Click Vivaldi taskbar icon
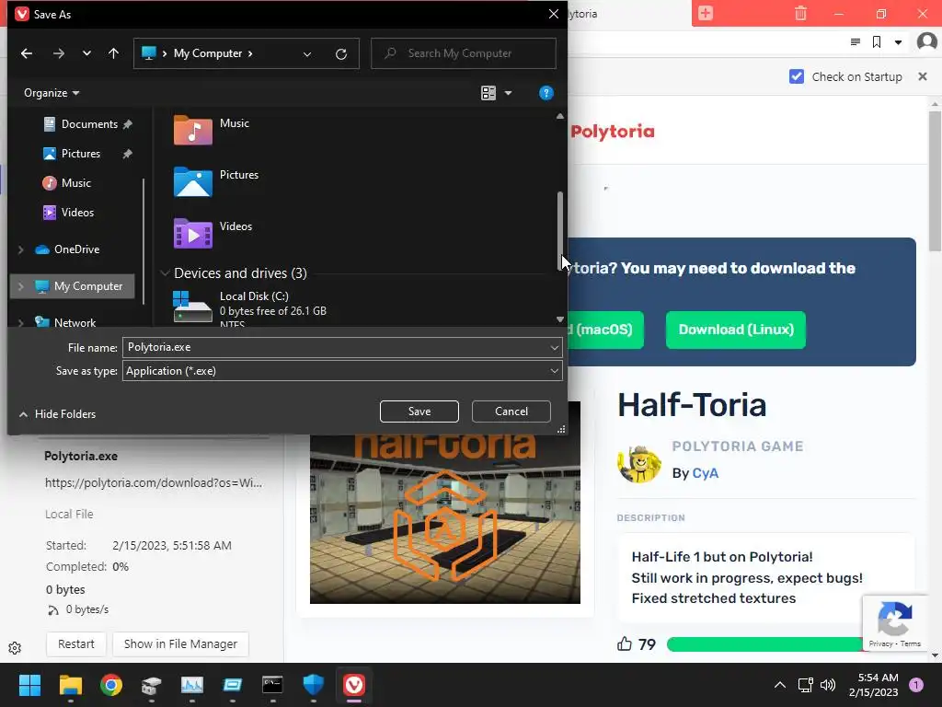Viewport: 942px width, 707px height. (354, 685)
